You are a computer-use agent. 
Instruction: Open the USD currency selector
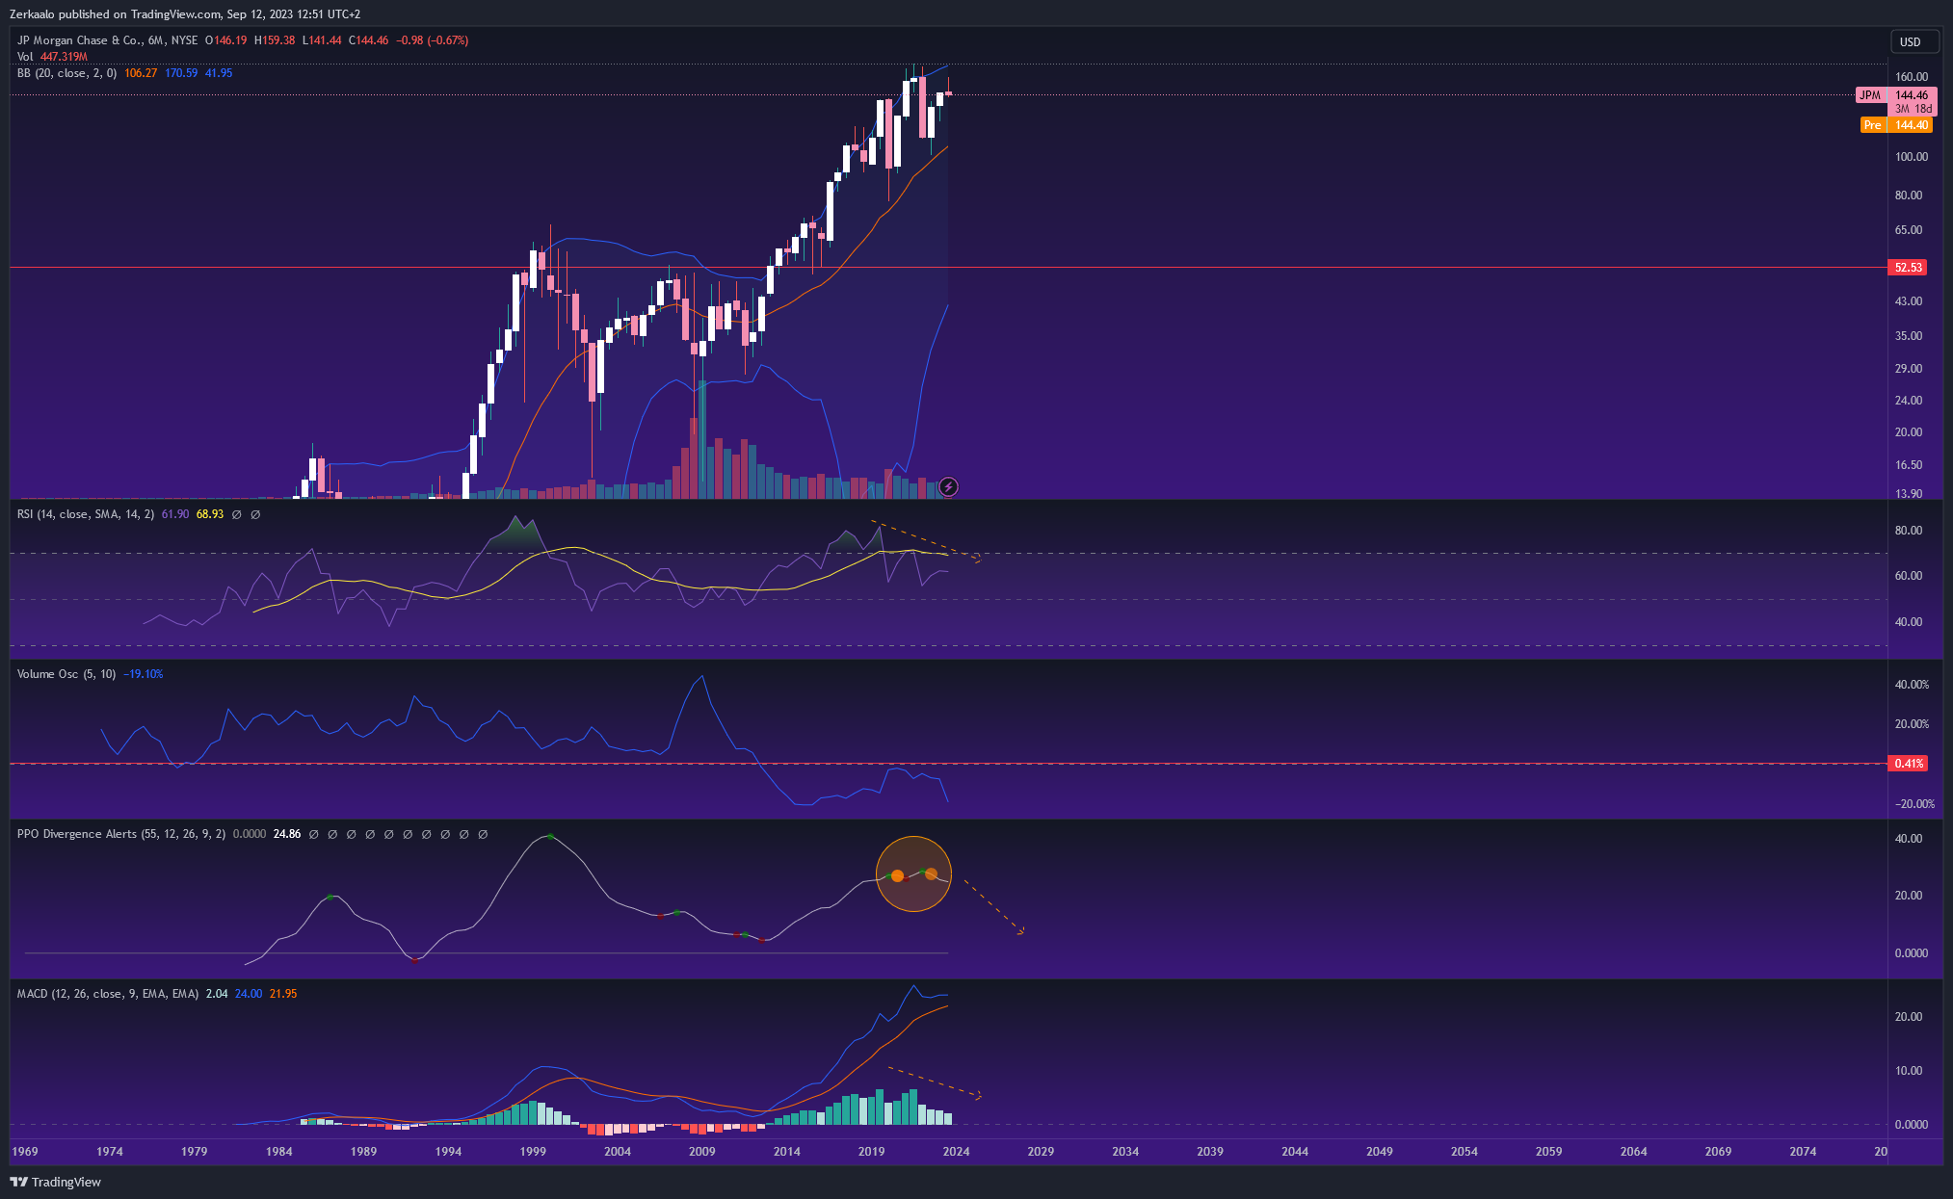coord(1913,41)
